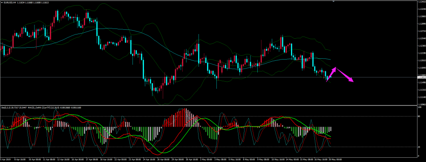Click the current price label on price axis
The width and height of the screenshot is (426, 162).
(x=421, y=77)
